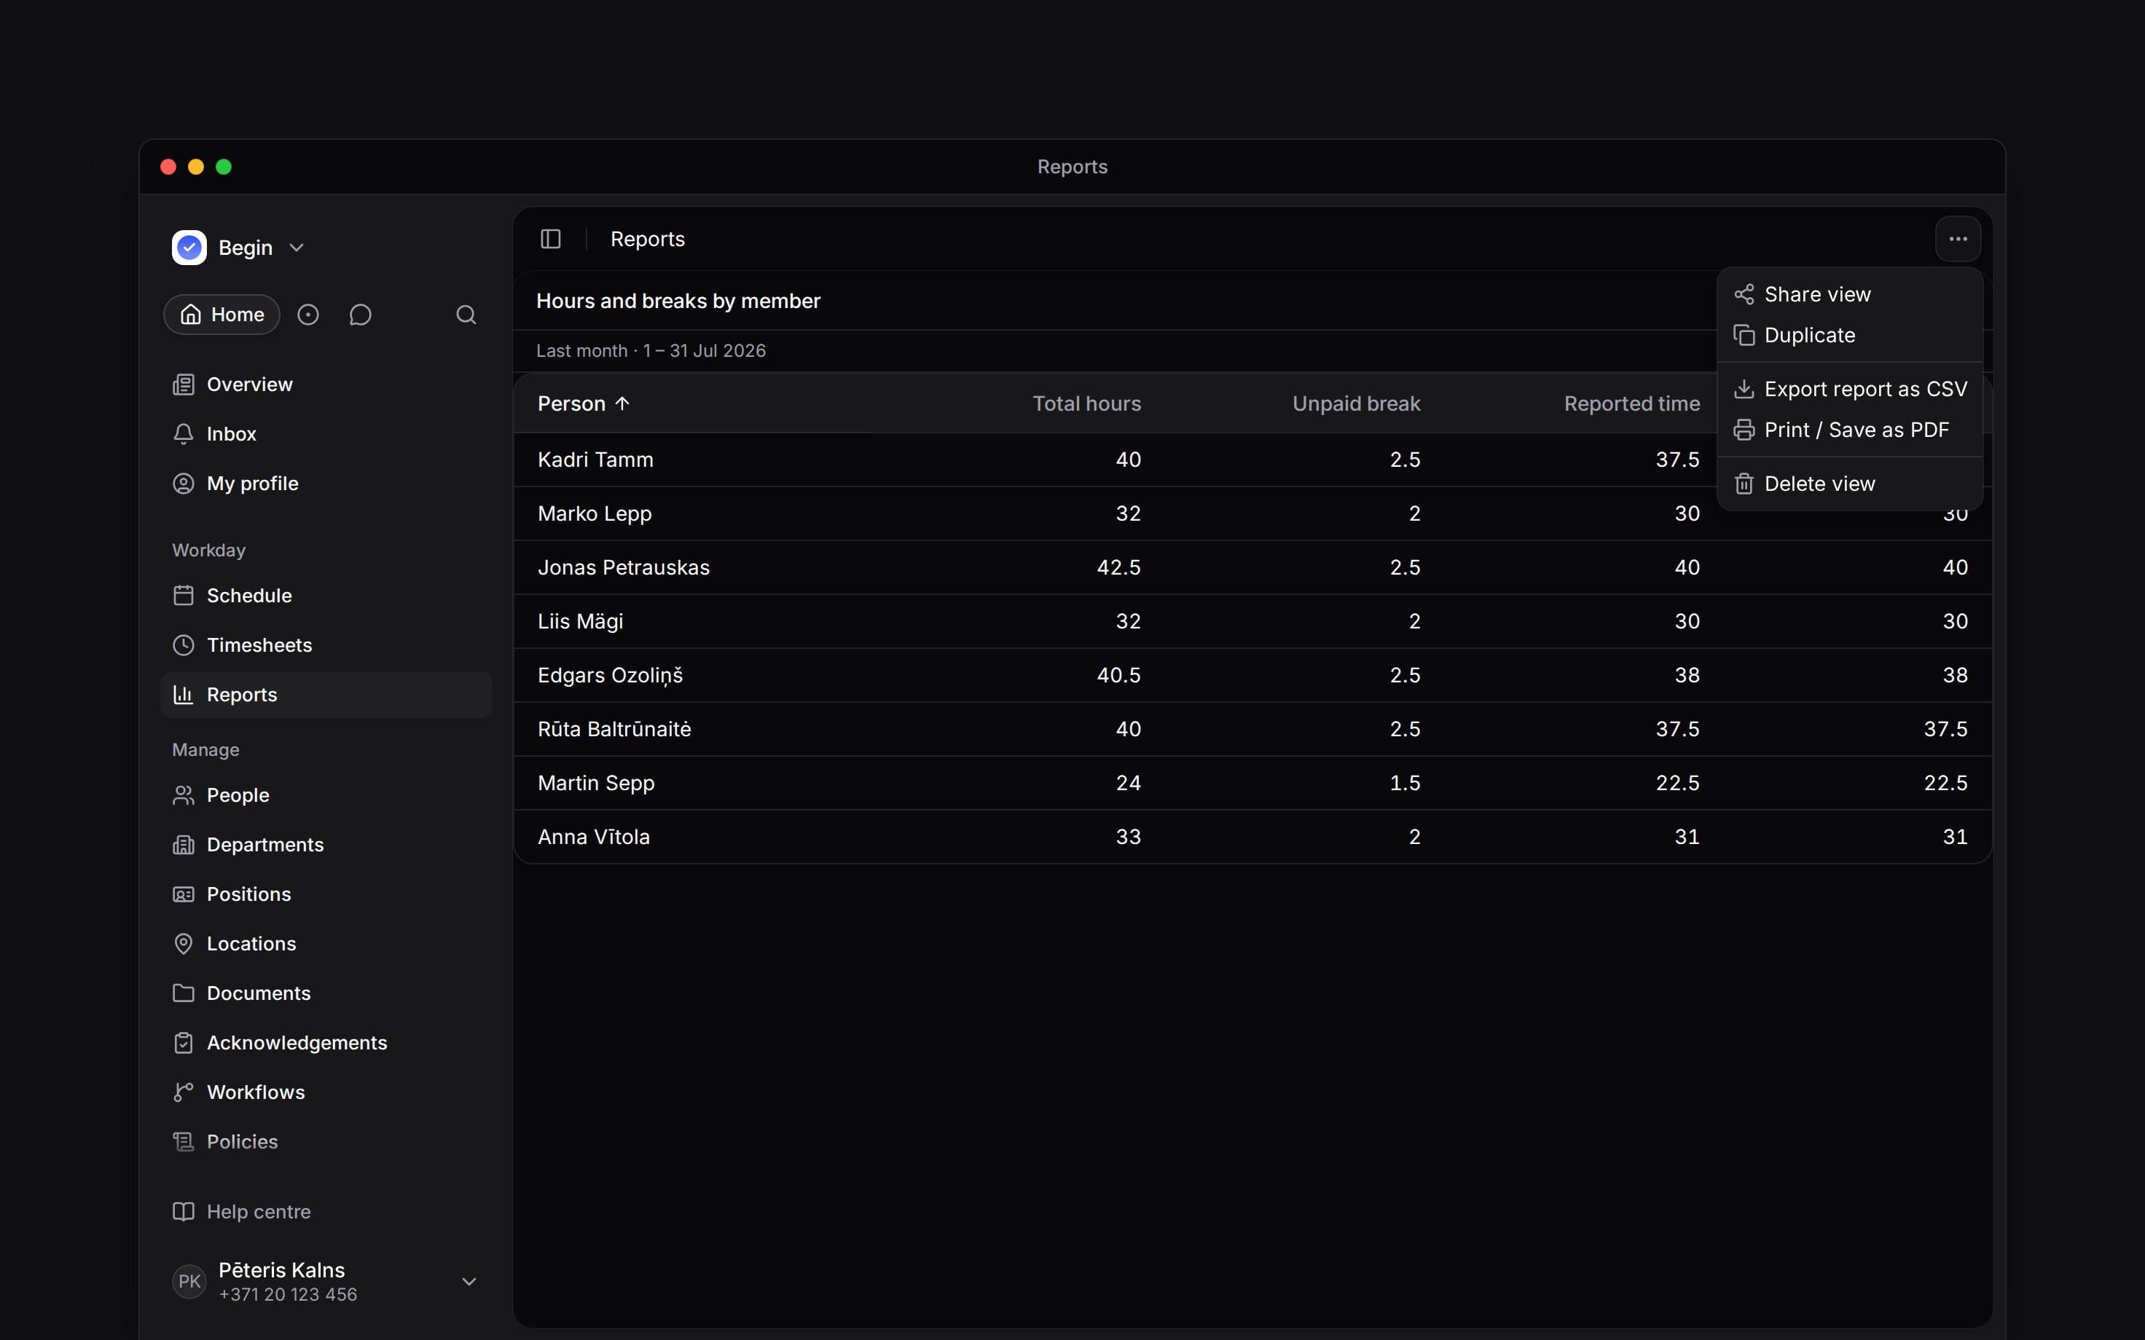Open the three-dot more options button
The image size is (2145, 1340).
[1958, 240]
